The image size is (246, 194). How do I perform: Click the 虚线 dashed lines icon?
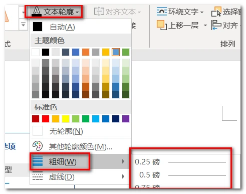pos(38,176)
